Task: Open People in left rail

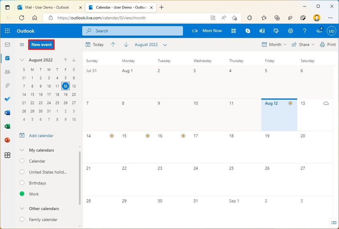Action: (7, 72)
